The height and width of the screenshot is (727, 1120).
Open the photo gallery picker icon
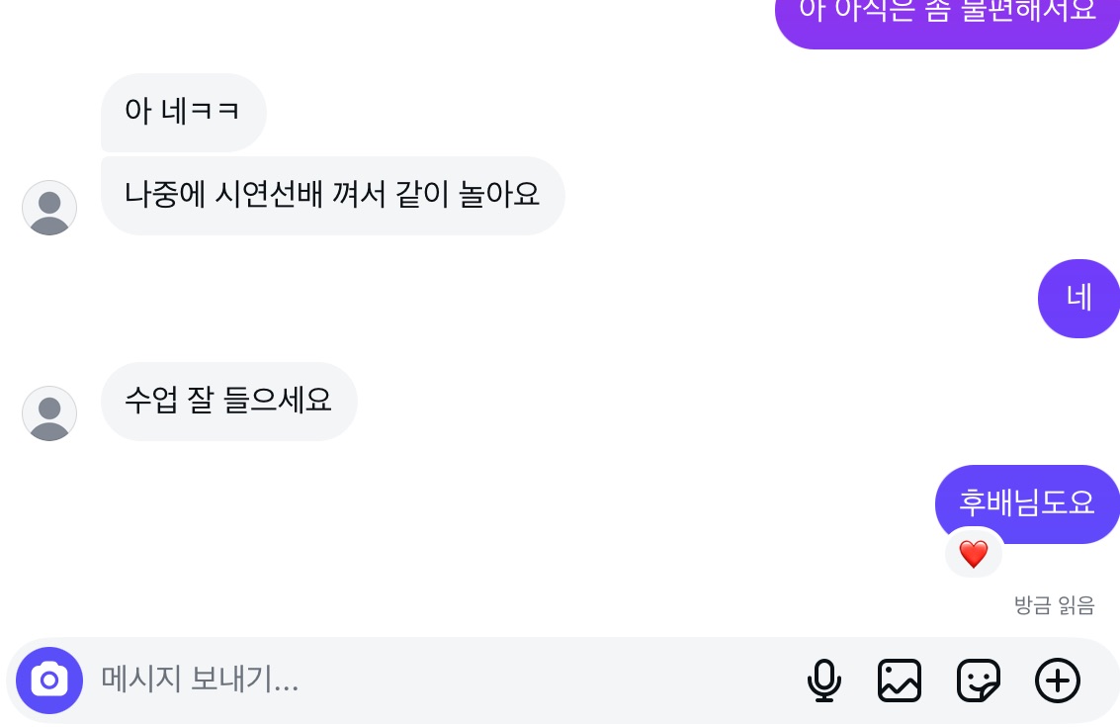coord(900,681)
